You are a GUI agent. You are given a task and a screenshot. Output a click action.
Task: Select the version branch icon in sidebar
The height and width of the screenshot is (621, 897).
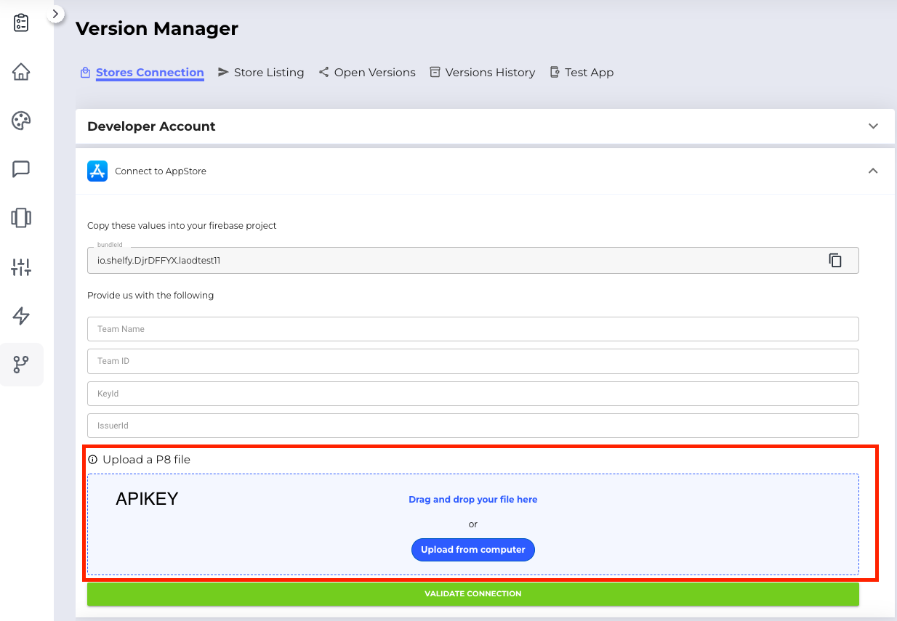click(x=21, y=365)
